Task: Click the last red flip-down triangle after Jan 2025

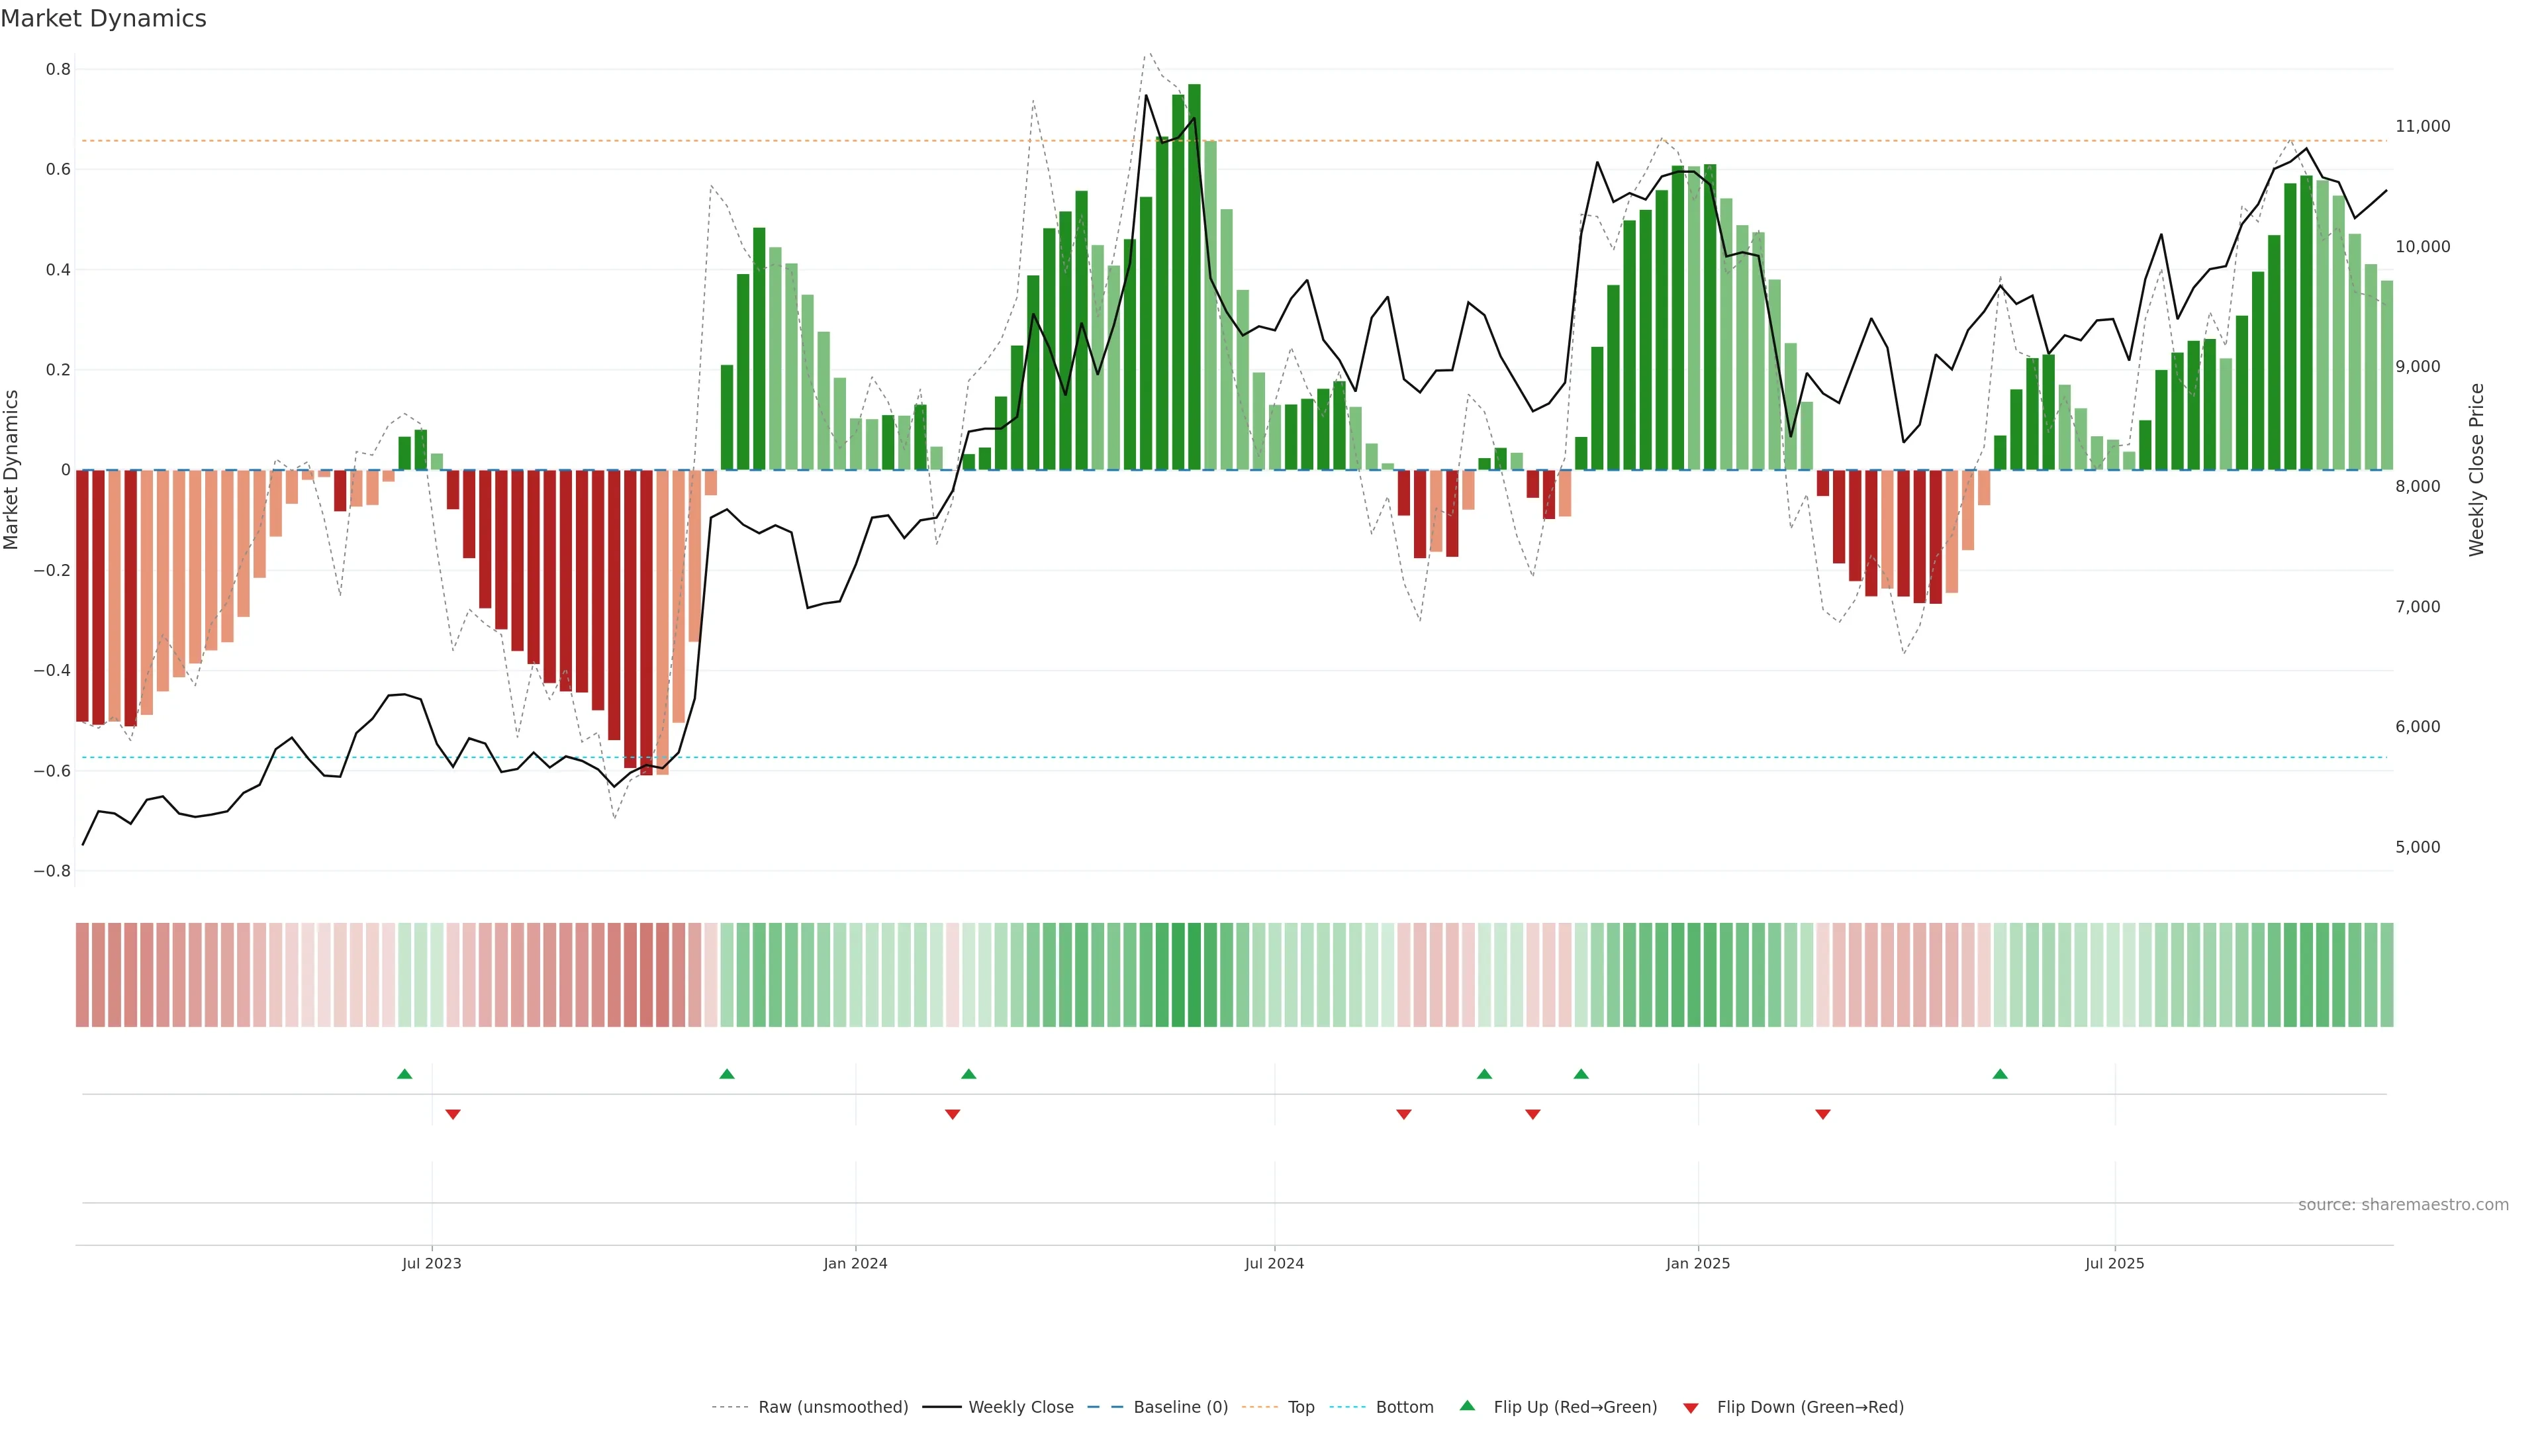Action: coord(1822,1114)
